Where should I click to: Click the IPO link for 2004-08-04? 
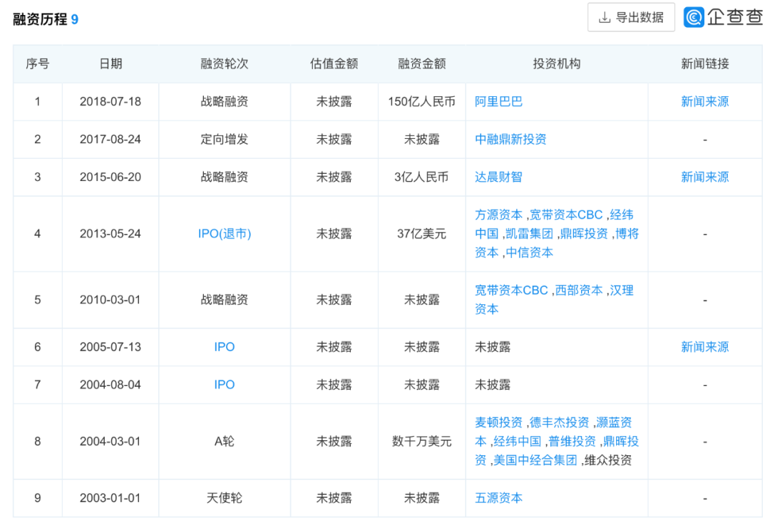225,385
